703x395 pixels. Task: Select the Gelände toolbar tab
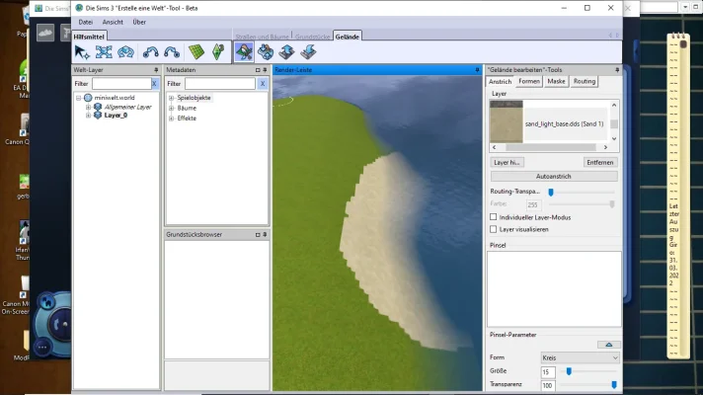pyautogui.click(x=348, y=37)
